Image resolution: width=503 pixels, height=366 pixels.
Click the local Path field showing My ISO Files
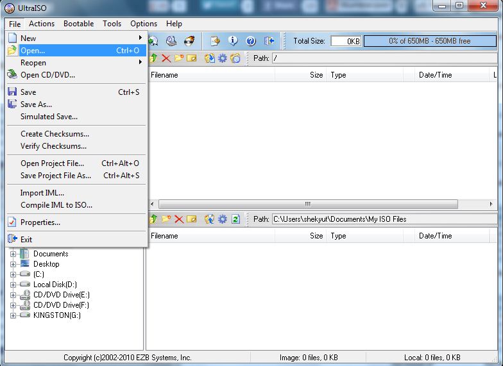click(384, 219)
